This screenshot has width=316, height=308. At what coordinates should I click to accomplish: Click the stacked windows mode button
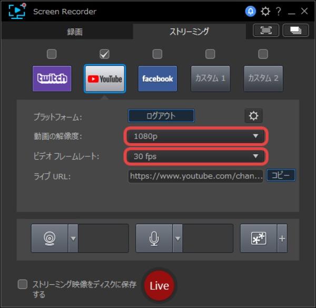(295, 31)
